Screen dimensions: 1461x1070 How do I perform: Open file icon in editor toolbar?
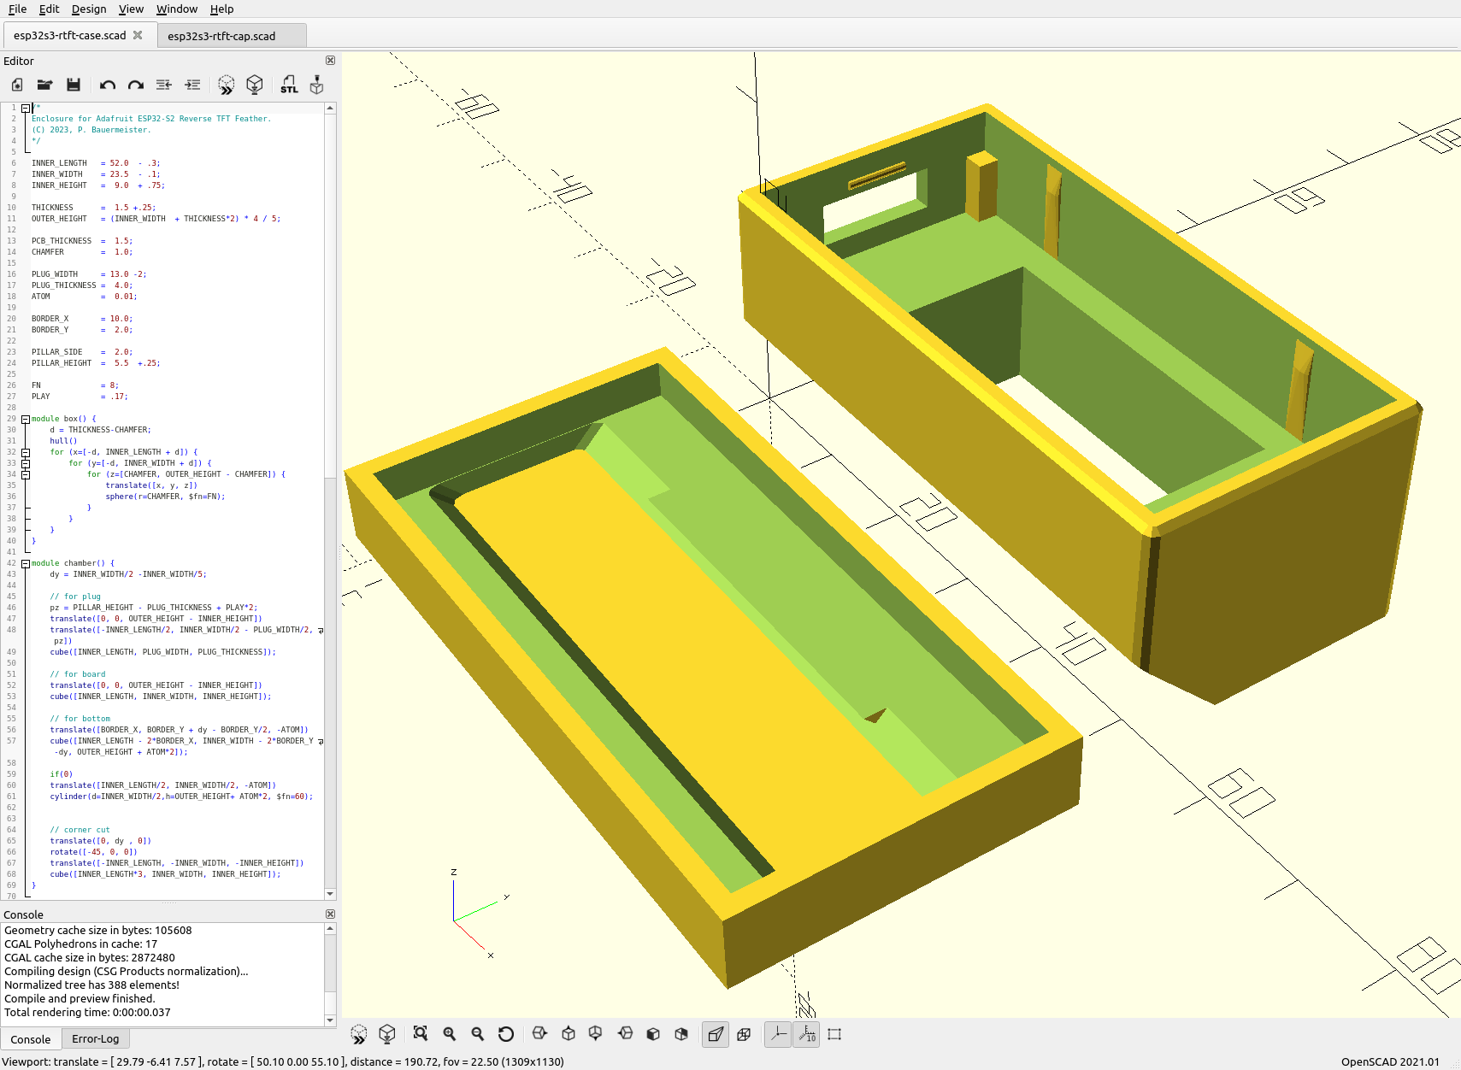[44, 85]
